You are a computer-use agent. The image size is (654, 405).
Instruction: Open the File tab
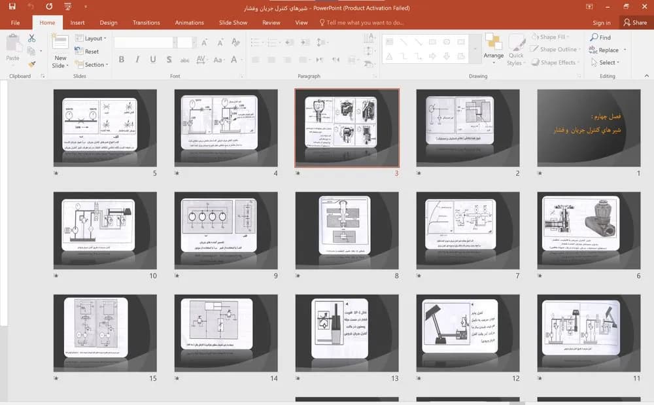tap(16, 22)
